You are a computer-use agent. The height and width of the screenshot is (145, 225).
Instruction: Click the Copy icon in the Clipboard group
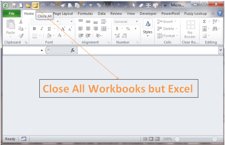[21, 28]
